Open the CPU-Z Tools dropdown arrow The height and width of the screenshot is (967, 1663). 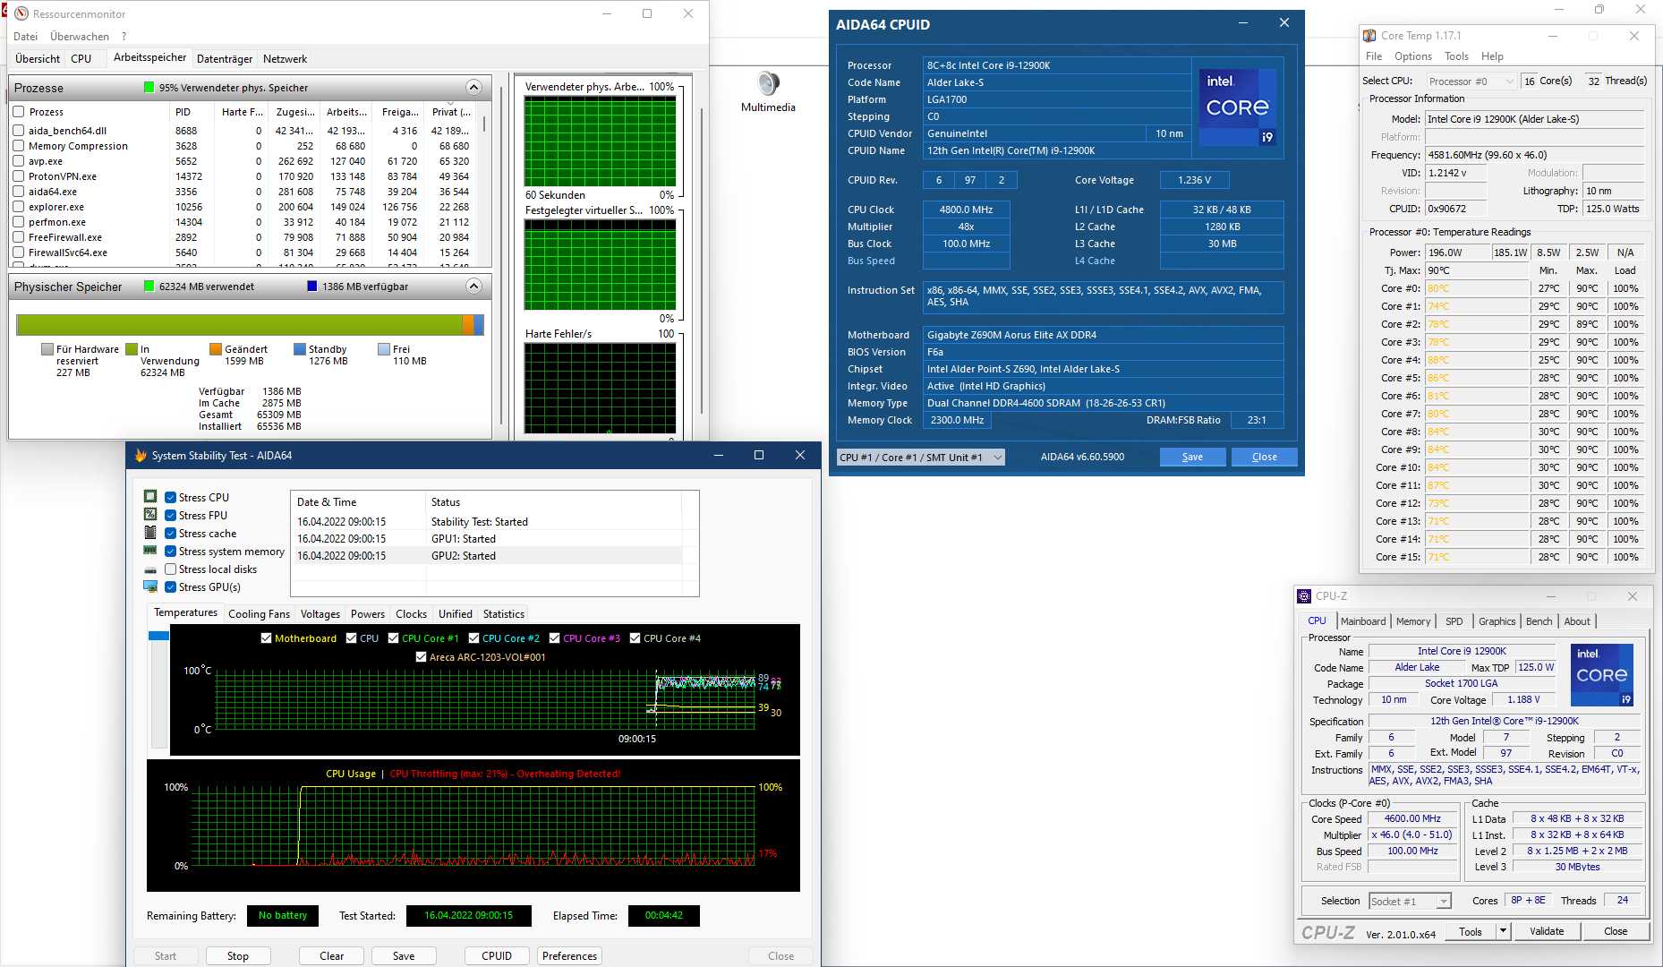1504,931
